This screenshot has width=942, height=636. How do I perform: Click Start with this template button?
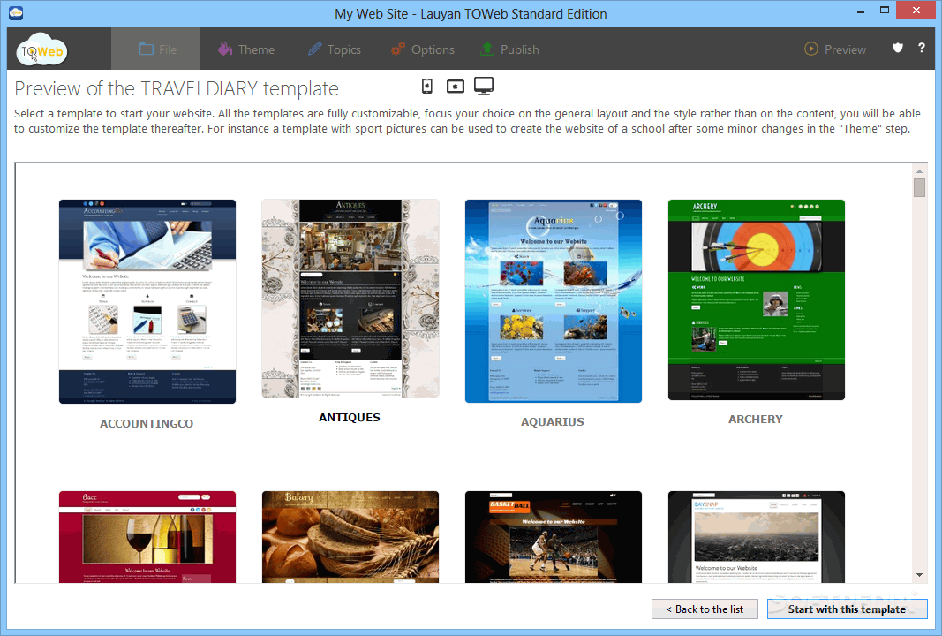click(x=847, y=609)
